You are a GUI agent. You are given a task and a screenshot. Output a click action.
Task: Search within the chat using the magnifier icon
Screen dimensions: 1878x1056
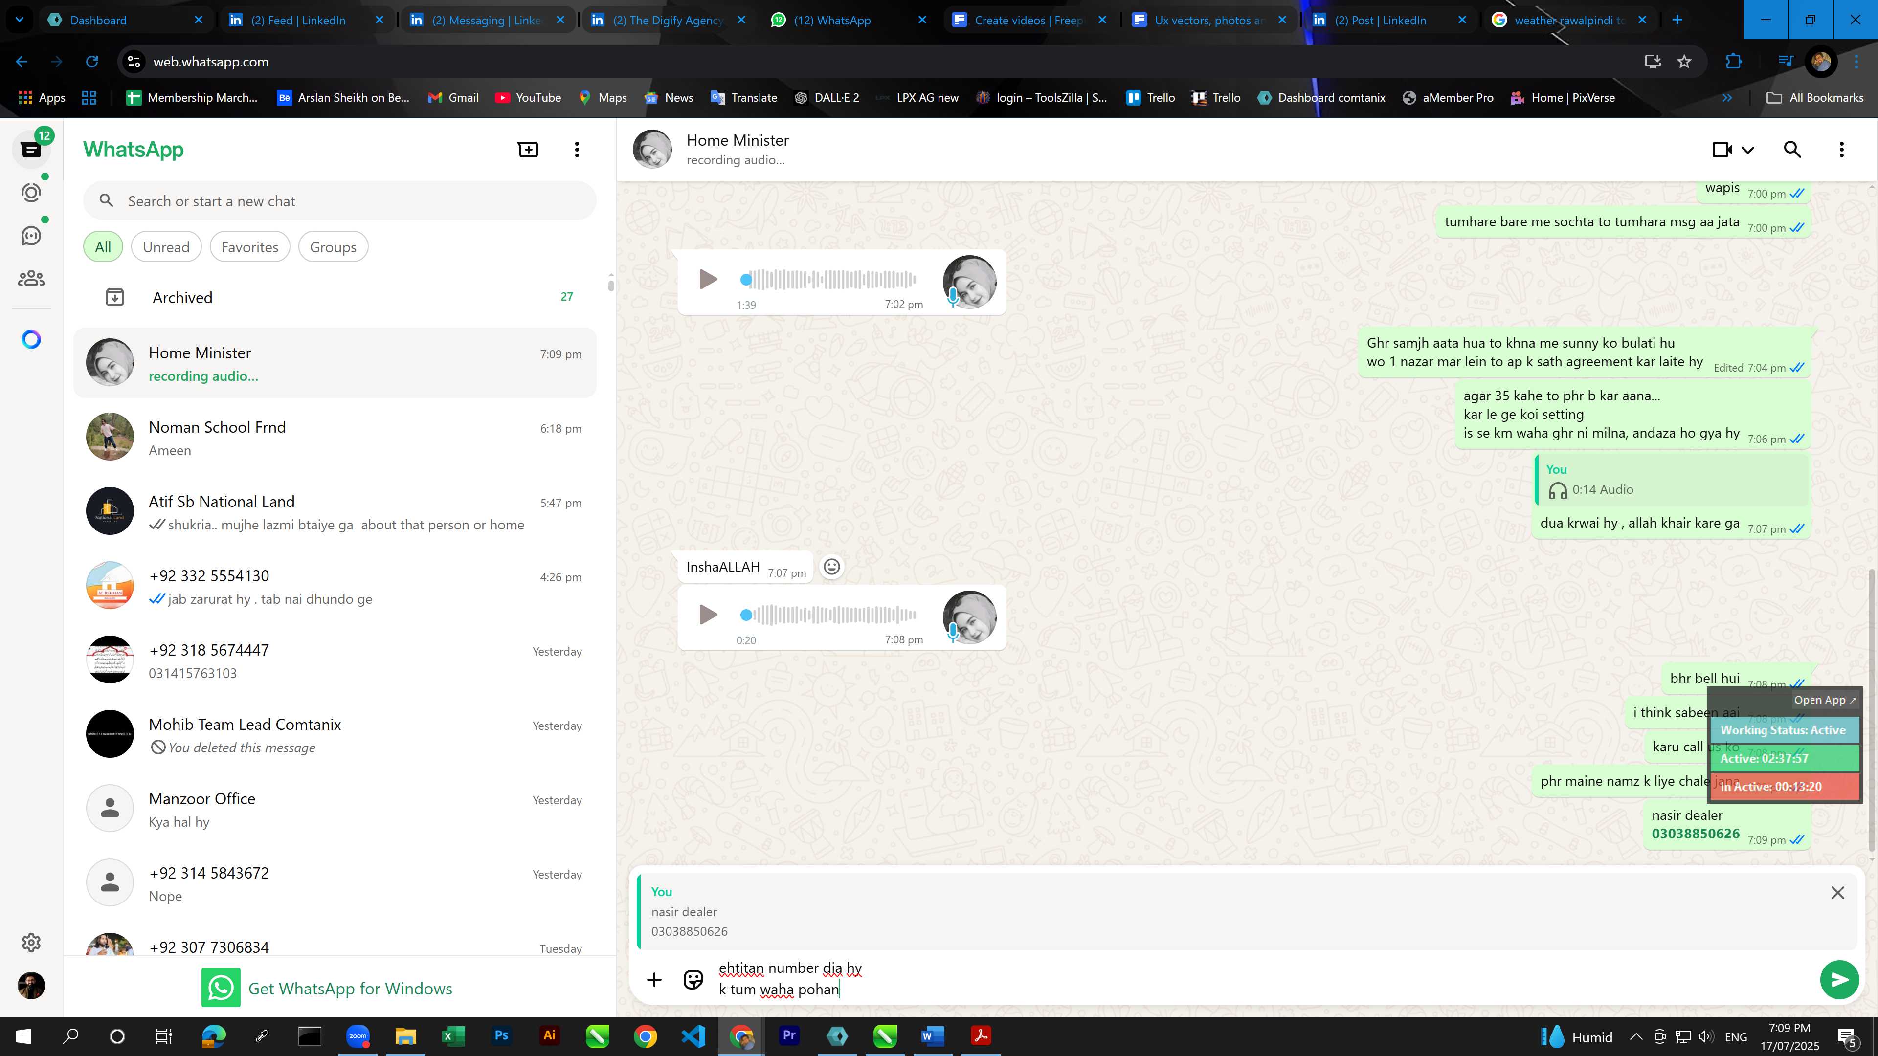pos(1792,150)
